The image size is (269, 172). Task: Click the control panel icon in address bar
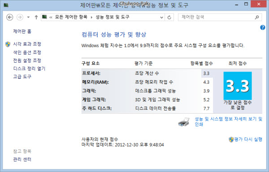[x=44, y=17]
